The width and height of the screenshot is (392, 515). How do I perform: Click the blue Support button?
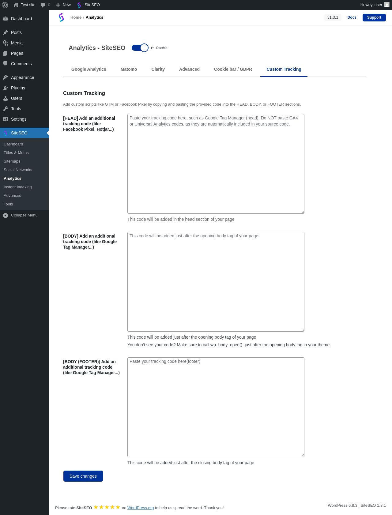(374, 17)
